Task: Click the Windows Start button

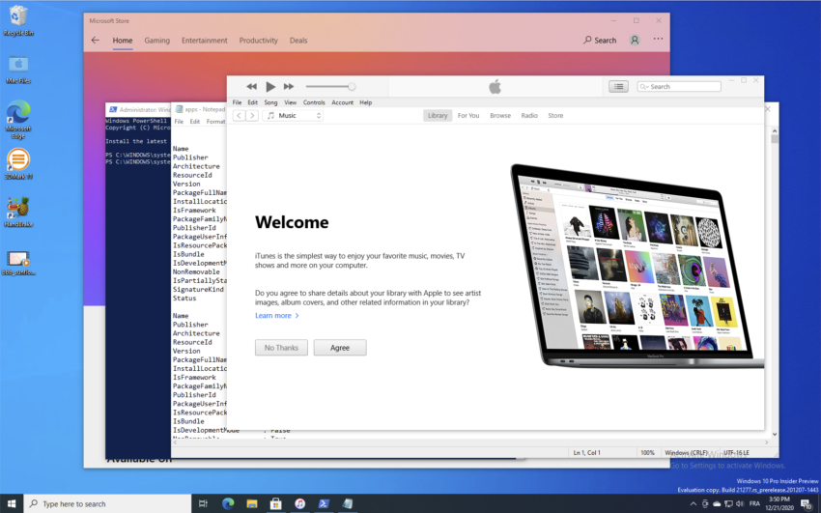Action: click(x=12, y=503)
